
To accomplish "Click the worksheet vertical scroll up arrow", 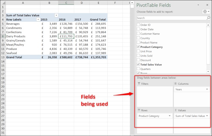I will [x=132, y=3].
